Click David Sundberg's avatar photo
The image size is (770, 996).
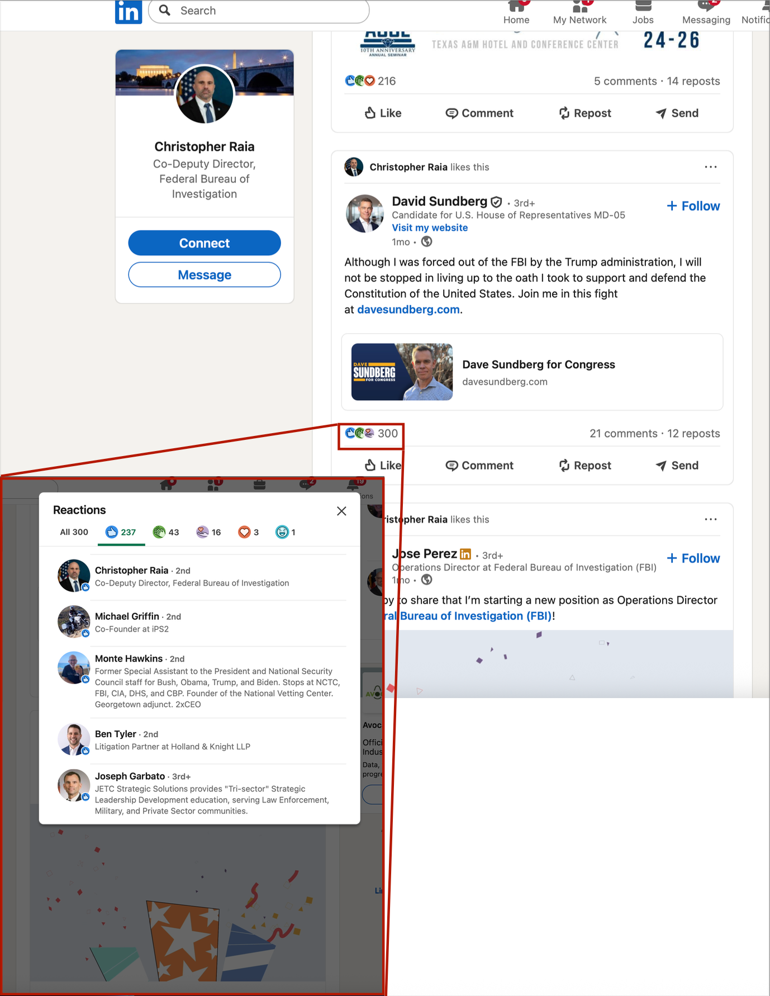tap(364, 214)
